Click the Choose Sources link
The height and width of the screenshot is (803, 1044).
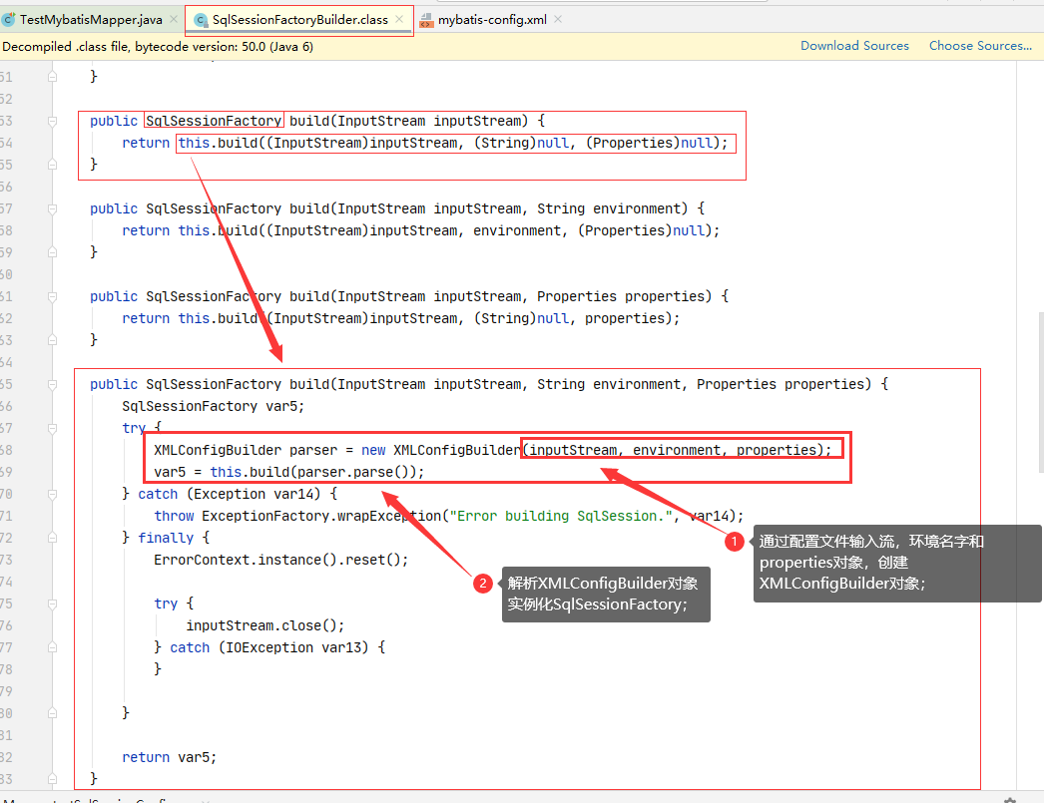[979, 46]
